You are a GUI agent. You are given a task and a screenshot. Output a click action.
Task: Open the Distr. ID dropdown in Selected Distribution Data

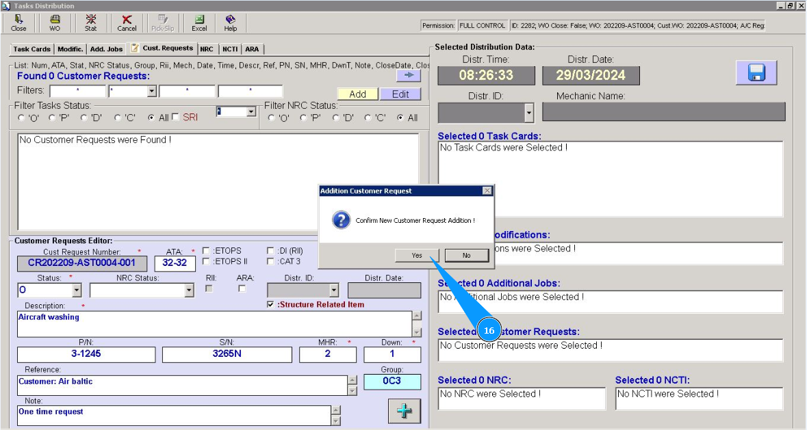pos(528,113)
